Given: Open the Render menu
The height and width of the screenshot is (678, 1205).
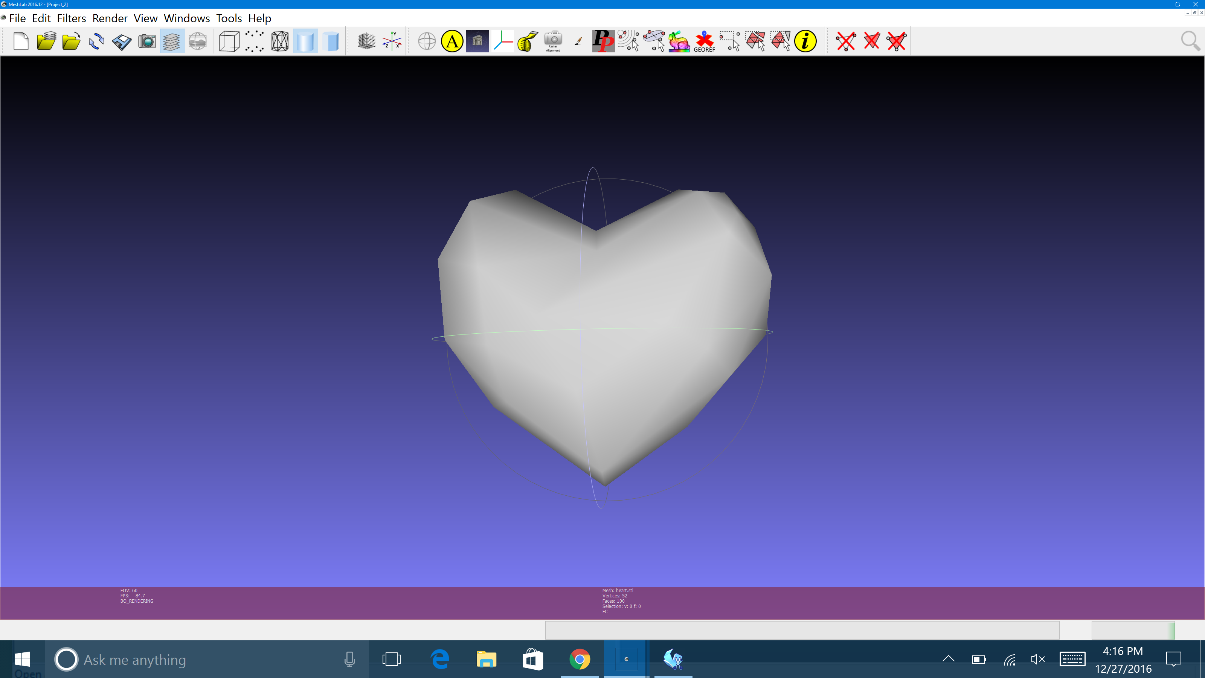Looking at the screenshot, I should (110, 18).
